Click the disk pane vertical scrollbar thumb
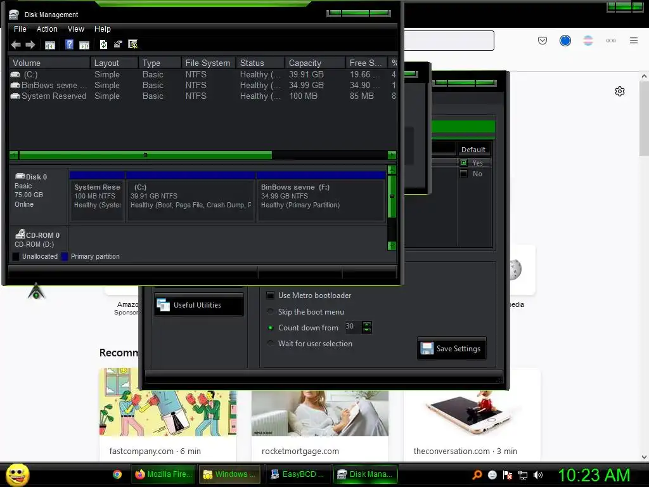 click(392, 197)
